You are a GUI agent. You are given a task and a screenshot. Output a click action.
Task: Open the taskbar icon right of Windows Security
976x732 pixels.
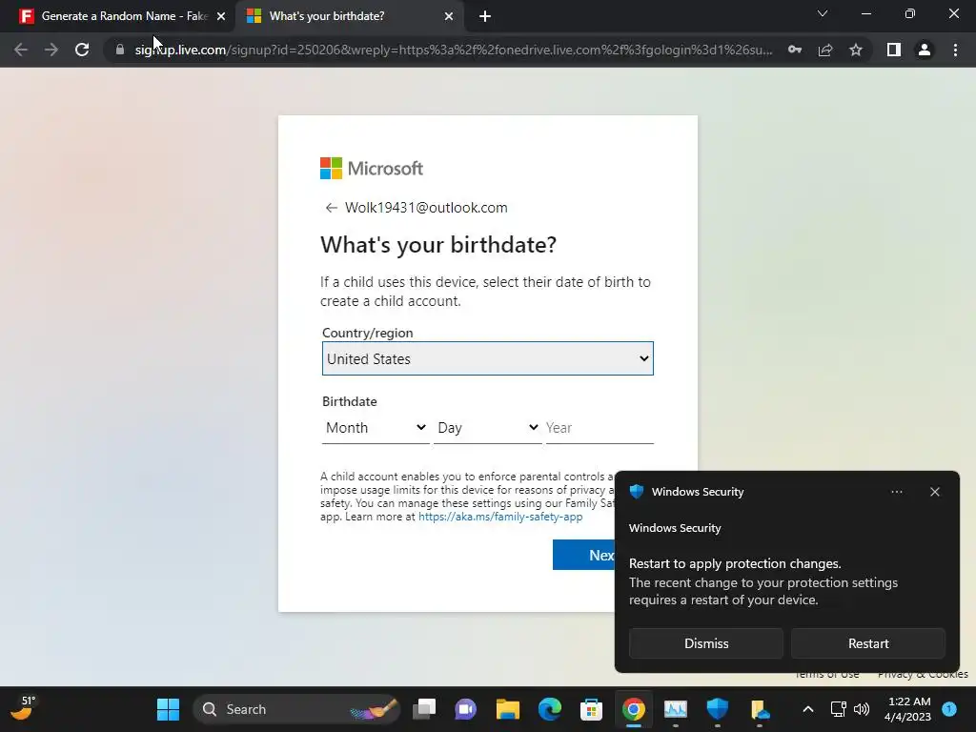click(x=760, y=709)
